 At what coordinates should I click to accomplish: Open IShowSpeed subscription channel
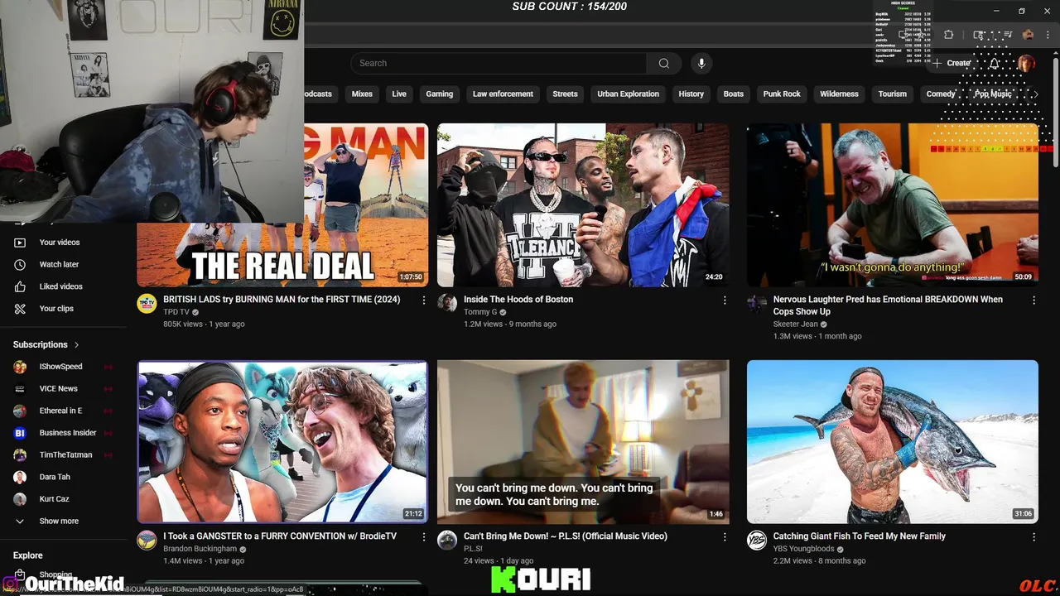click(x=60, y=367)
